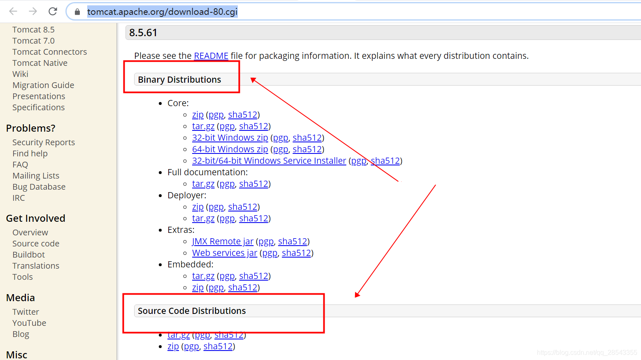The width and height of the screenshot is (641, 360).
Task: Download Source Code zip
Action: coord(173,346)
